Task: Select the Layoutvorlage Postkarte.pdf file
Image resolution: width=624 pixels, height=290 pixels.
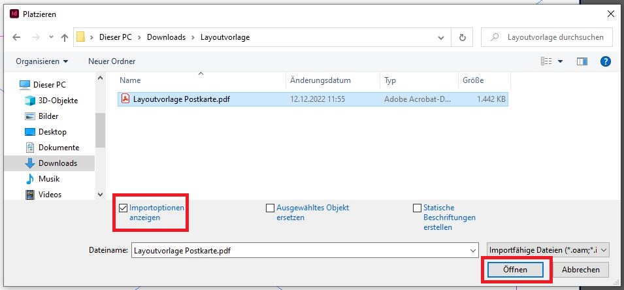Action: point(181,99)
